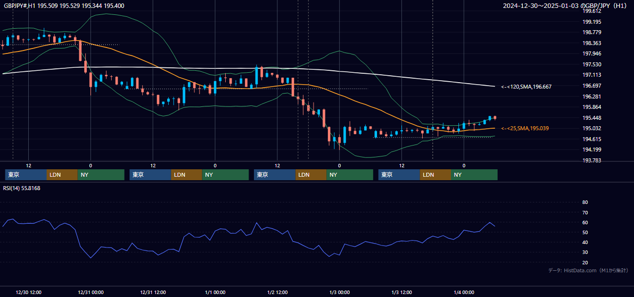Click the 1/3 12:00 date label
Screen dimensions: 634x297
[x=402, y=292]
